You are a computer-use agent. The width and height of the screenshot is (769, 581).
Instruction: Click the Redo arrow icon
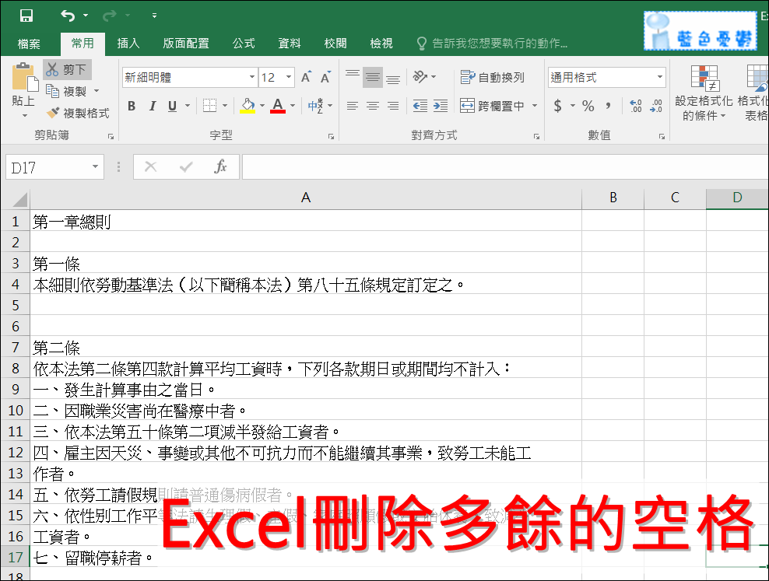[x=110, y=16]
